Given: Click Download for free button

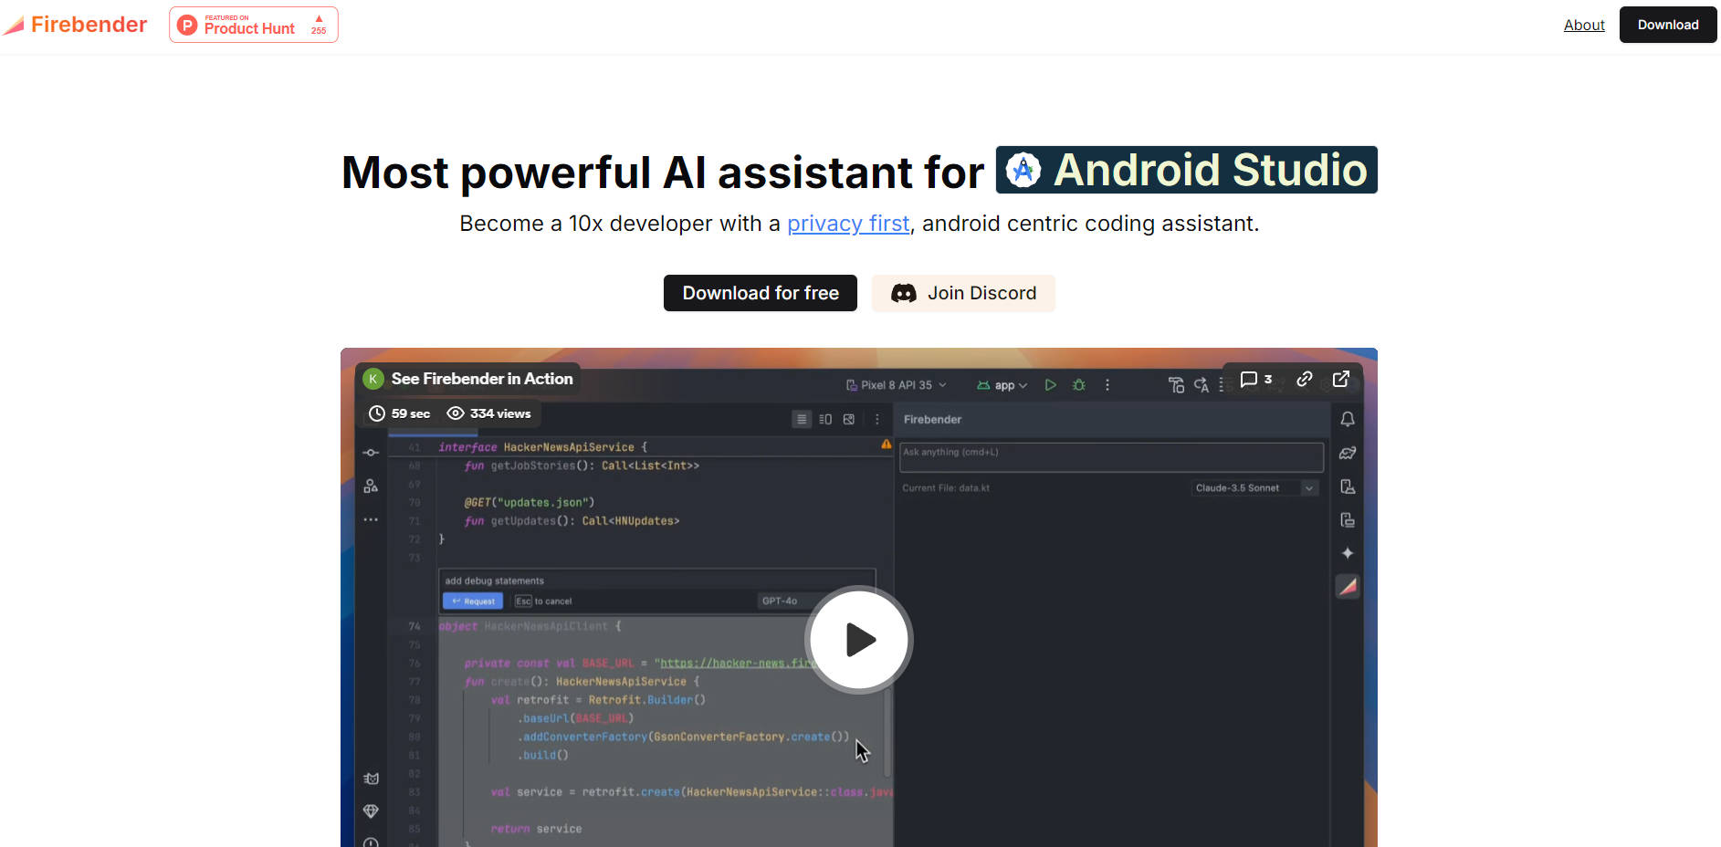Looking at the screenshot, I should point(760,293).
